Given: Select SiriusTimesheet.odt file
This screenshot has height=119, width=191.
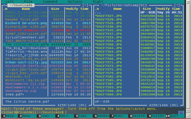Looking at the screenshot, I should pos(47,37).
